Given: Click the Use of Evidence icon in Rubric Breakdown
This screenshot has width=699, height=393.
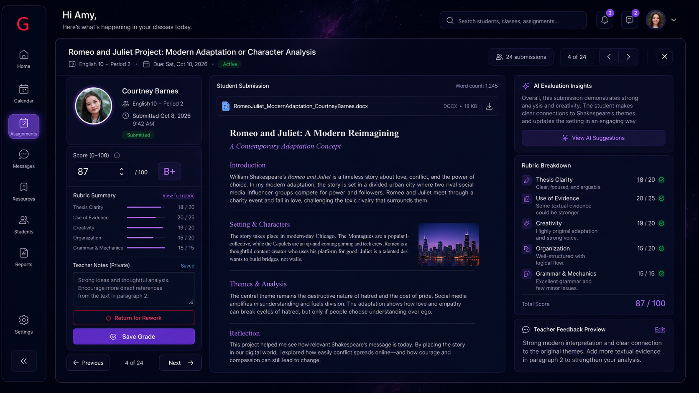Looking at the screenshot, I should (527, 199).
